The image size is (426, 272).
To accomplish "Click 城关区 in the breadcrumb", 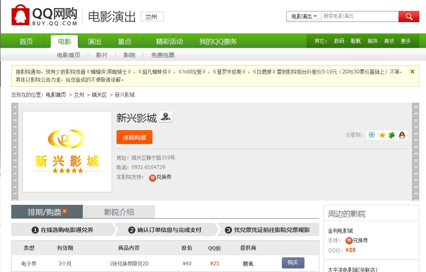I will [x=99, y=95].
